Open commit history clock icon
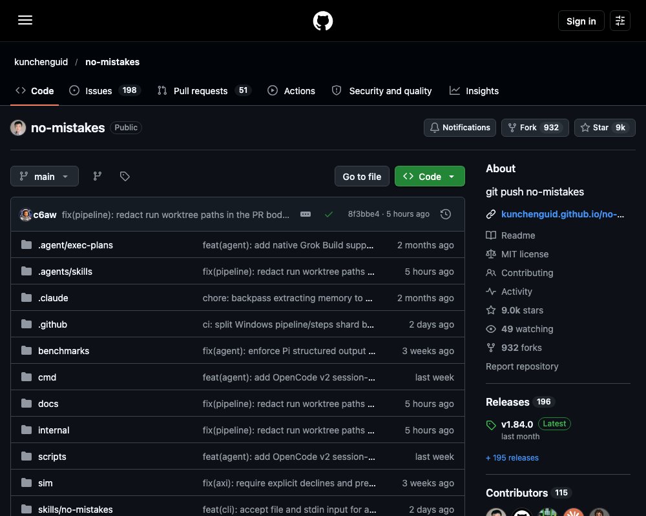 pos(446,214)
